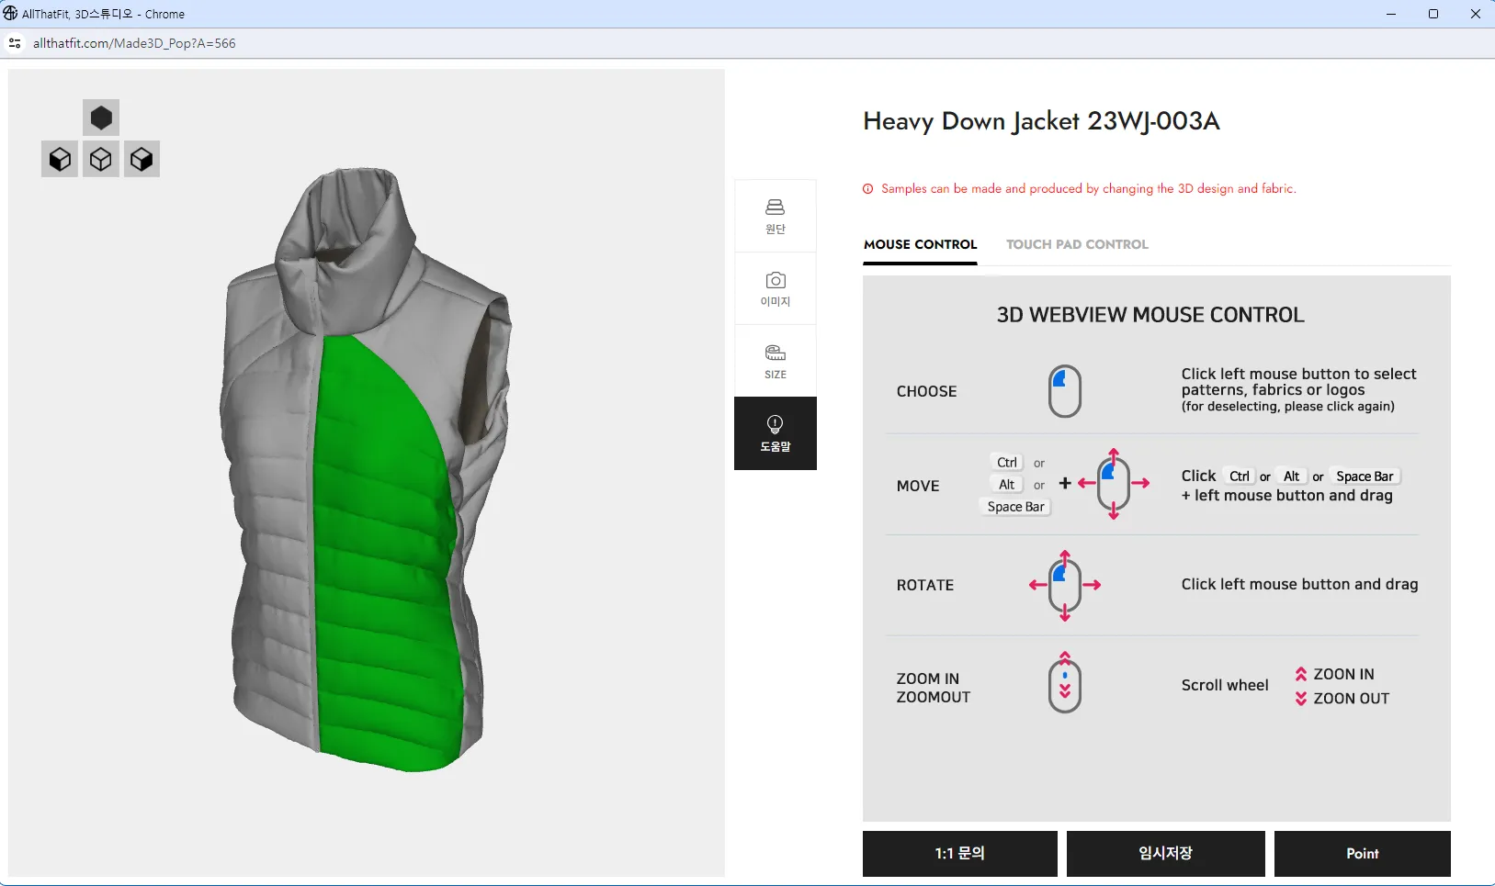Screen dimensions: 1495x886
Task: Open the 원단 fabric panel
Action: (776, 216)
